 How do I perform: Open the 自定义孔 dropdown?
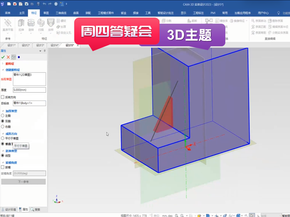(66, 33)
